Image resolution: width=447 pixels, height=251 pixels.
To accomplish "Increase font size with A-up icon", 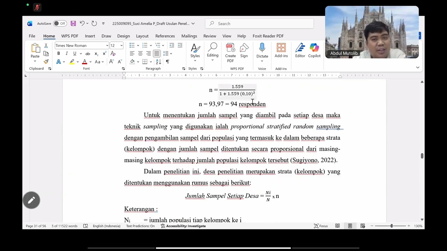I will (x=111, y=62).
